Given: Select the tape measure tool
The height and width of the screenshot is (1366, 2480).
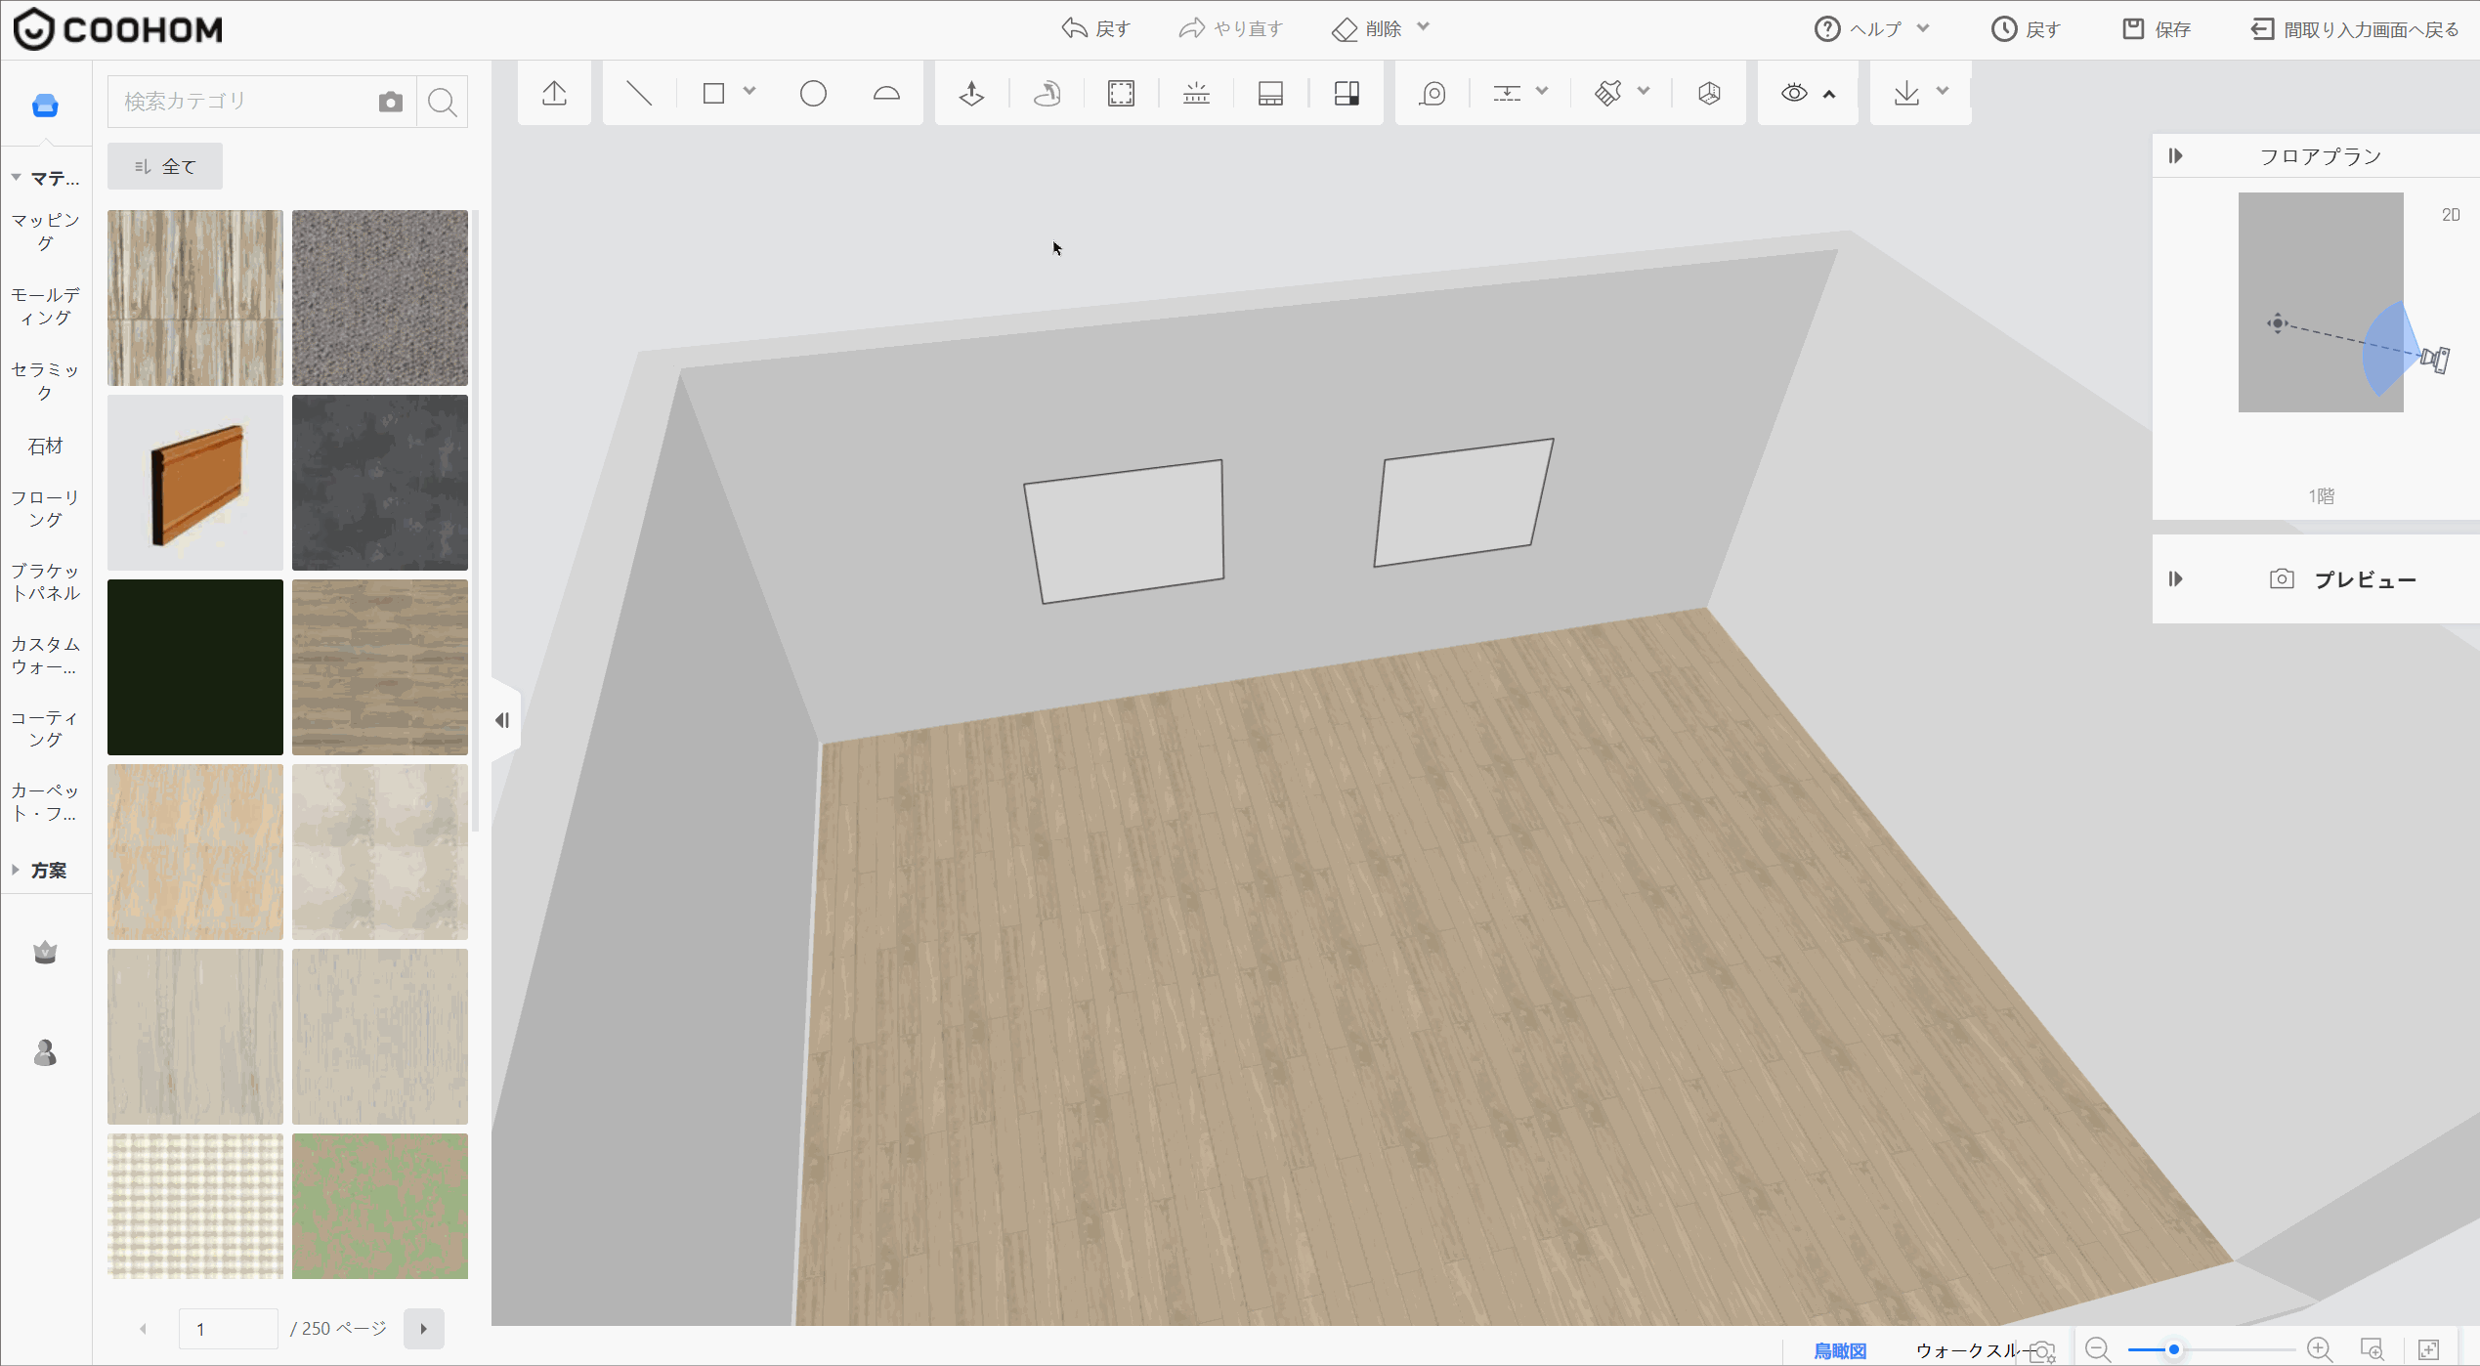Looking at the screenshot, I should tap(1432, 94).
